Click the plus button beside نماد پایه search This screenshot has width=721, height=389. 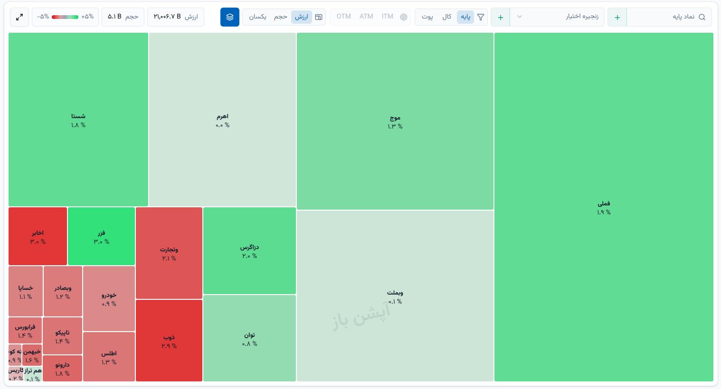click(x=617, y=17)
